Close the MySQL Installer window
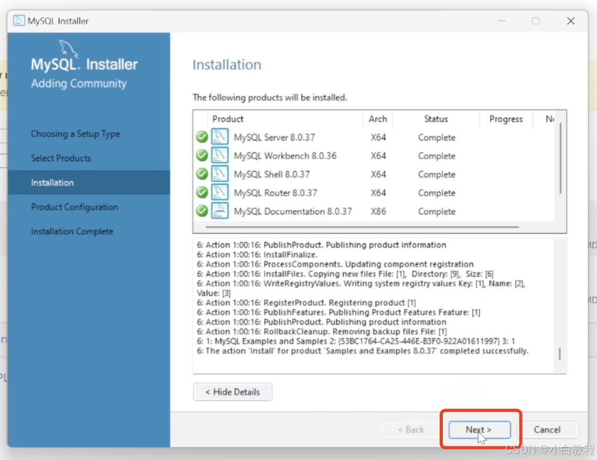 [571, 21]
